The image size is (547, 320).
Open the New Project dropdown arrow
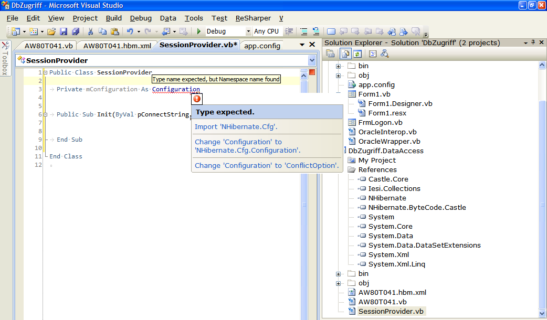(24, 31)
